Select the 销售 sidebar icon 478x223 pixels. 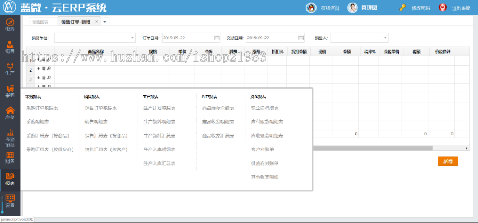[10, 47]
